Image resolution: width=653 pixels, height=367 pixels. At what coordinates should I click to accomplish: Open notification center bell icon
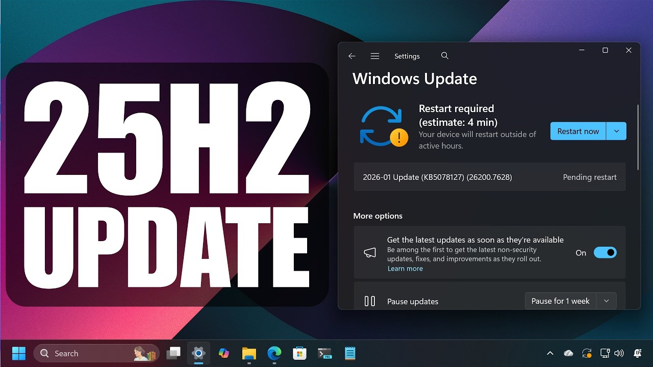(x=637, y=353)
